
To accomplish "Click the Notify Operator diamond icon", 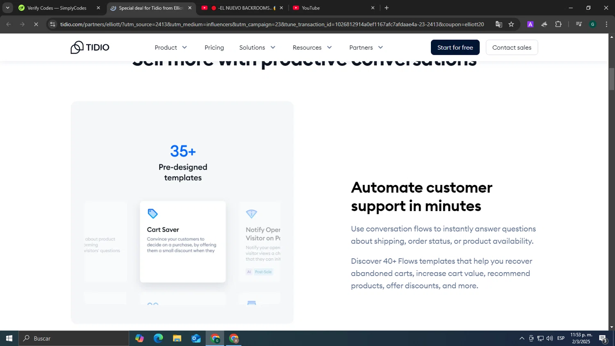I will point(251,214).
